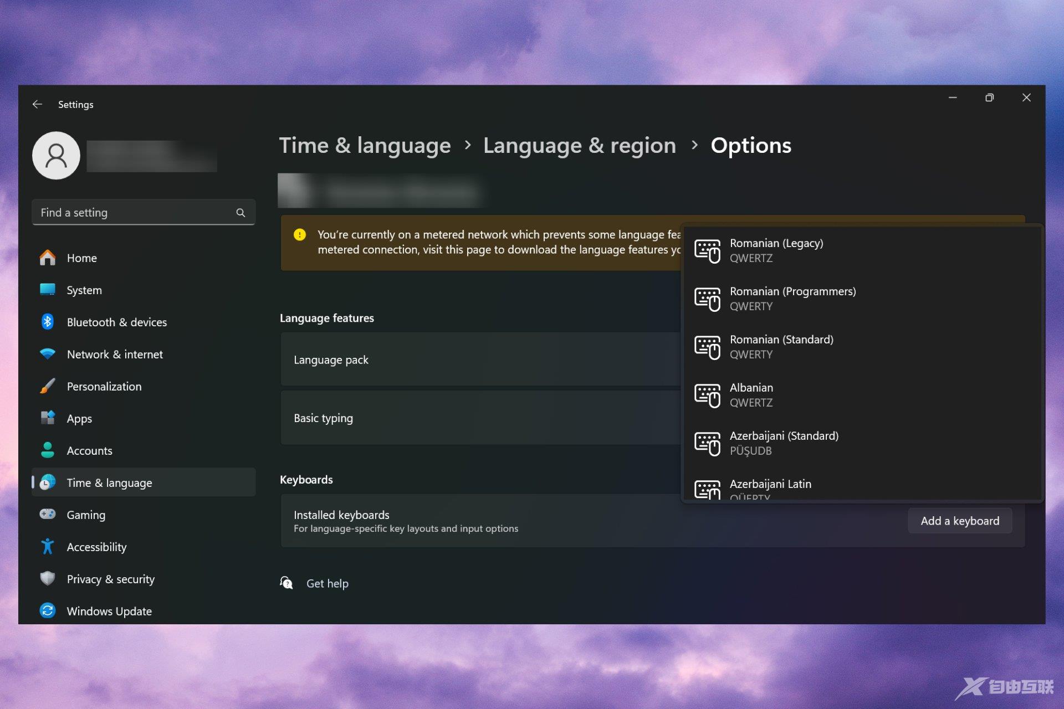Open System settings in sidebar

pos(144,290)
